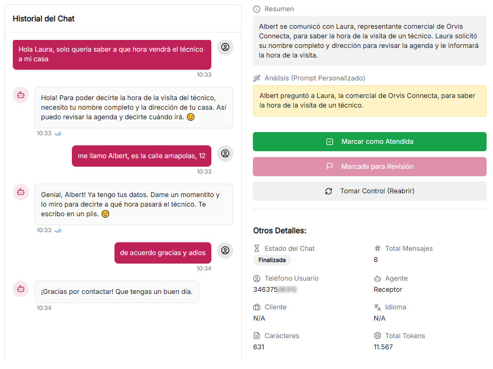Click the bot avatar beside 'Genial, Albert!' reply
Screen dimensions: 493x369
[21, 192]
